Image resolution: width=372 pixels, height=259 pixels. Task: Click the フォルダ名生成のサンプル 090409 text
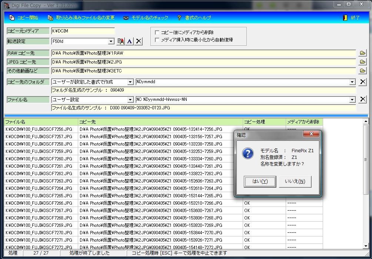pyautogui.click(x=88, y=90)
